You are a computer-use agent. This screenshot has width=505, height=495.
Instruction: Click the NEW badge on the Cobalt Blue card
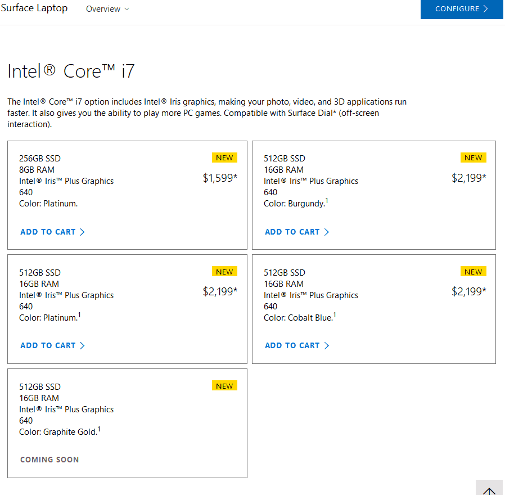473,272
